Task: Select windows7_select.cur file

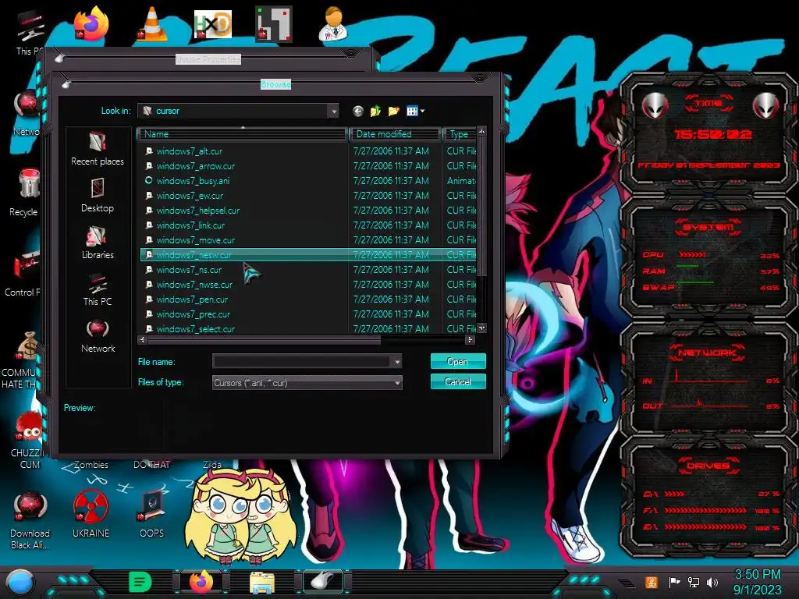Action: [195, 328]
